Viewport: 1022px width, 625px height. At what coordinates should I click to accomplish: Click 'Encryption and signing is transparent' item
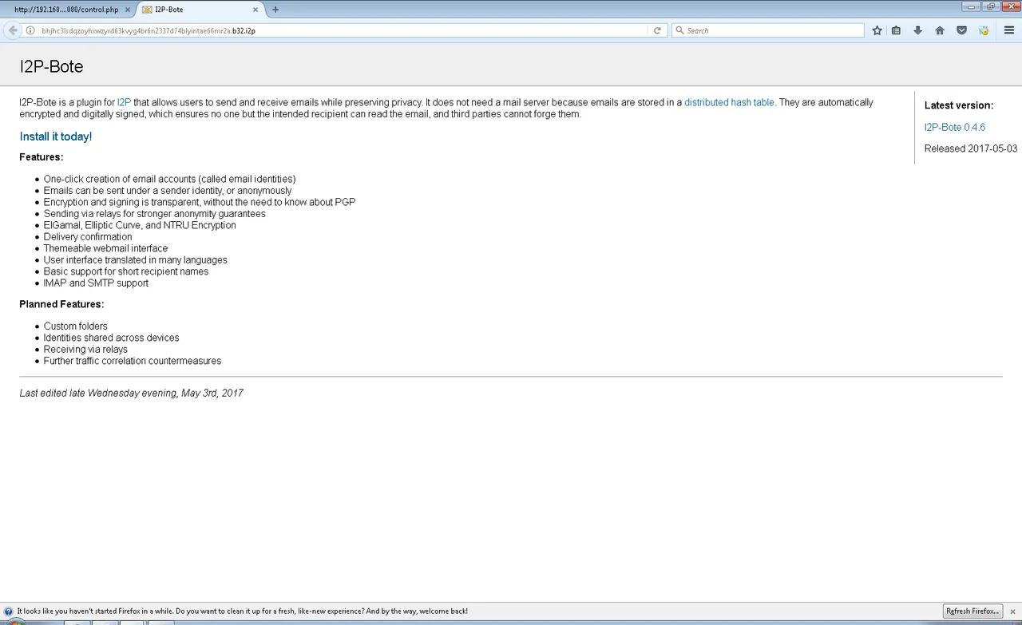click(200, 202)
